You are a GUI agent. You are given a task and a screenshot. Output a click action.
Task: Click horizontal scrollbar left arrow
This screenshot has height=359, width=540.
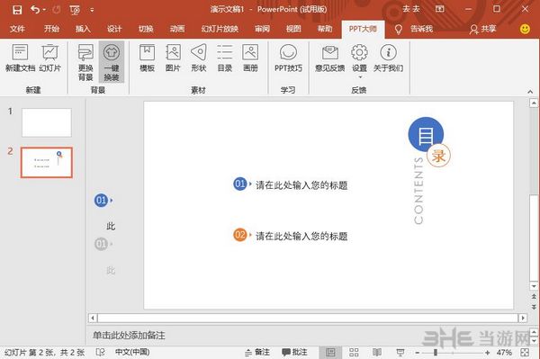(x=93, y=318)
